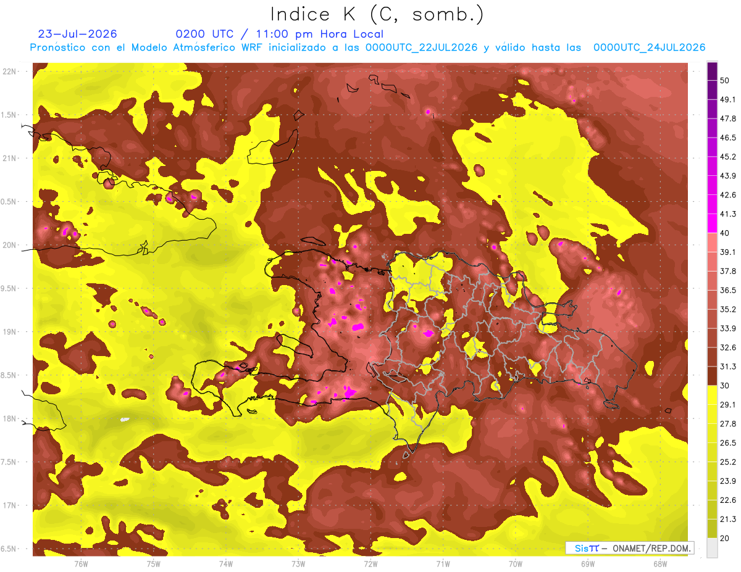741x572 pixels.
Task: Click the '46.5' colorbar label
Action: [728, 138]
